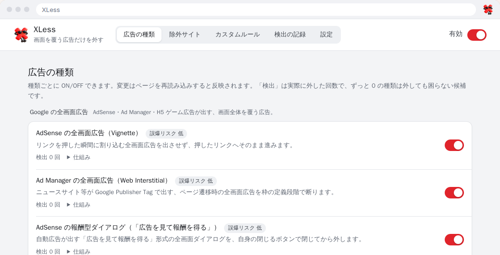The height and width of the screenshot is (255, 500).
Task: Click 検出 0 回 under AdSense Vignette
Action: click(x=48, y=157)
